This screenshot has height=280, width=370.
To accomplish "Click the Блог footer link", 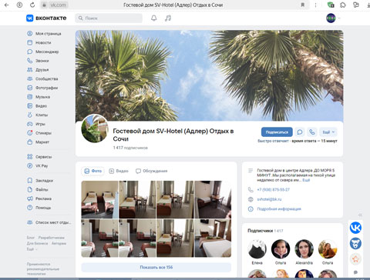I will (30, 238).
